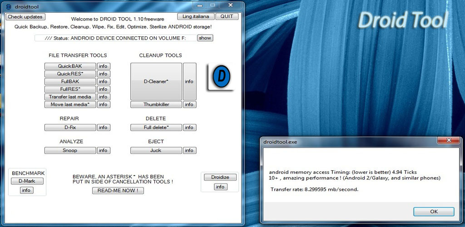This screenshot has height=227, width=465.
Task: Click the 'REPAIR' section label
Action: pos(69,118)
